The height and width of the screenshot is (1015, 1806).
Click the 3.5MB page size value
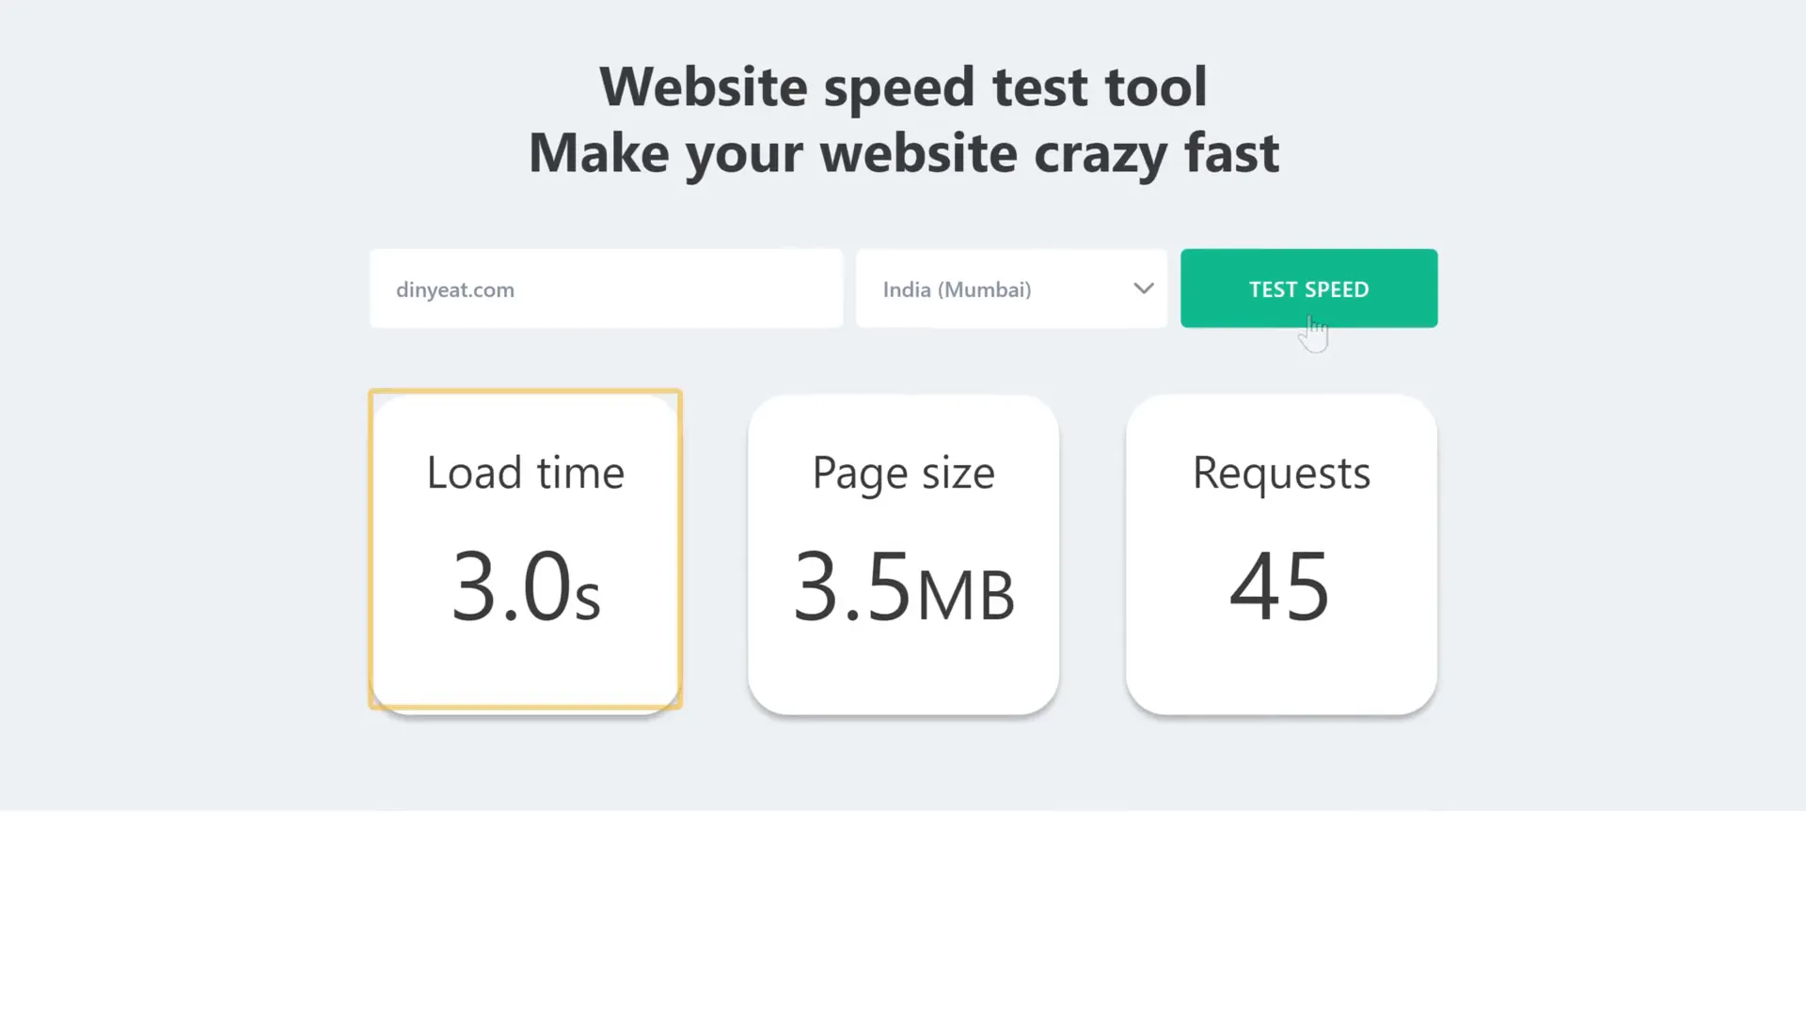(904, 586)
